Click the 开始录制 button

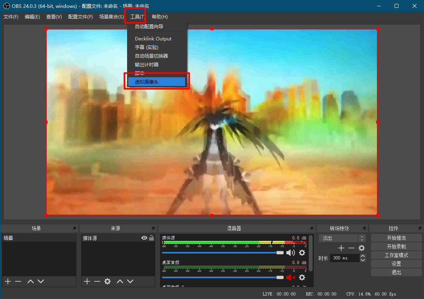396,246
